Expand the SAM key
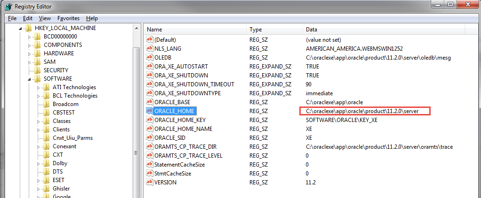The width and height of the screenshot is (481, 198). (x=30, y=62)
